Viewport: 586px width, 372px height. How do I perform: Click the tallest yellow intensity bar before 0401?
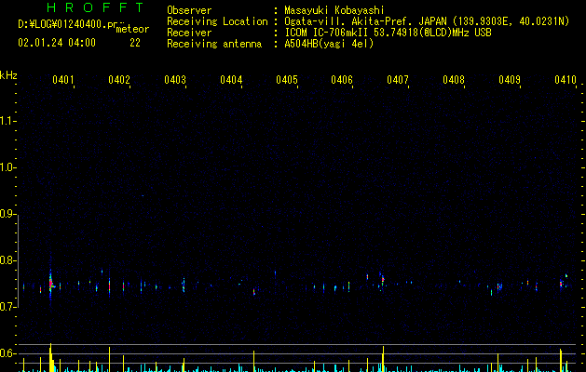(50, 357)
